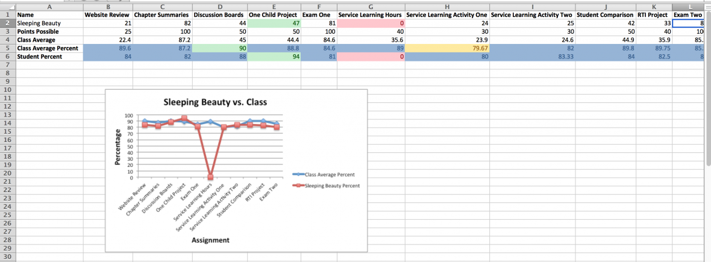The width and height of the screenshot is (711, 262).
Task: Select green One Child Project score 47
Action: (x=274, y=23)
